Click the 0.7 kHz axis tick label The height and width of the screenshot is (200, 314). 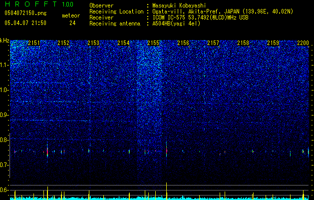[4, 165]
